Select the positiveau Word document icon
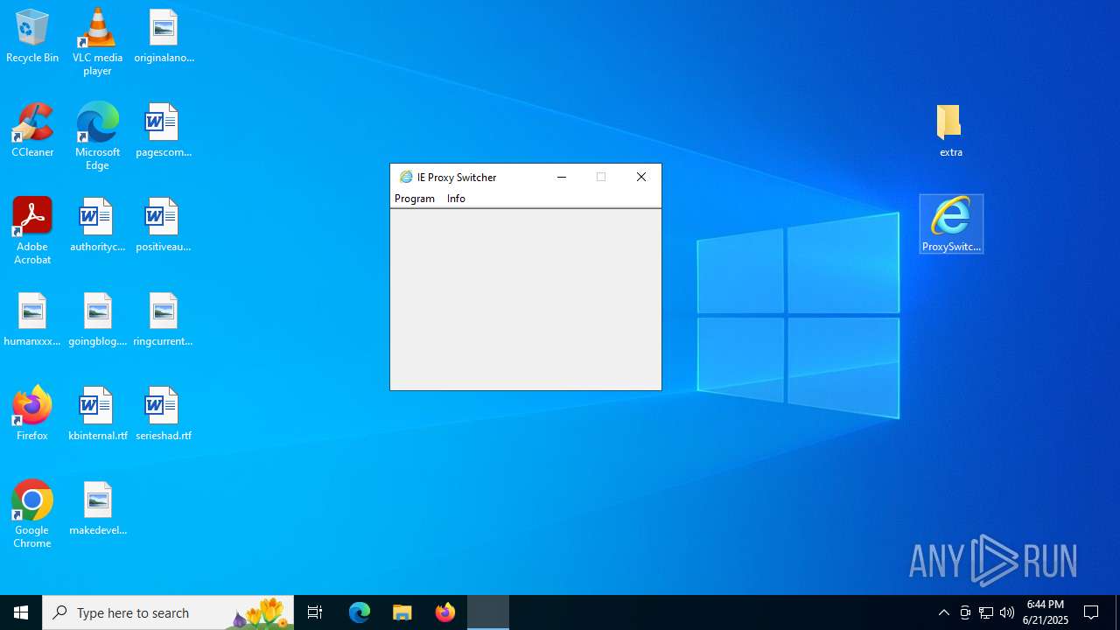Image resolution: width=1120 pixels, height=630 pixels. (164, 225)
